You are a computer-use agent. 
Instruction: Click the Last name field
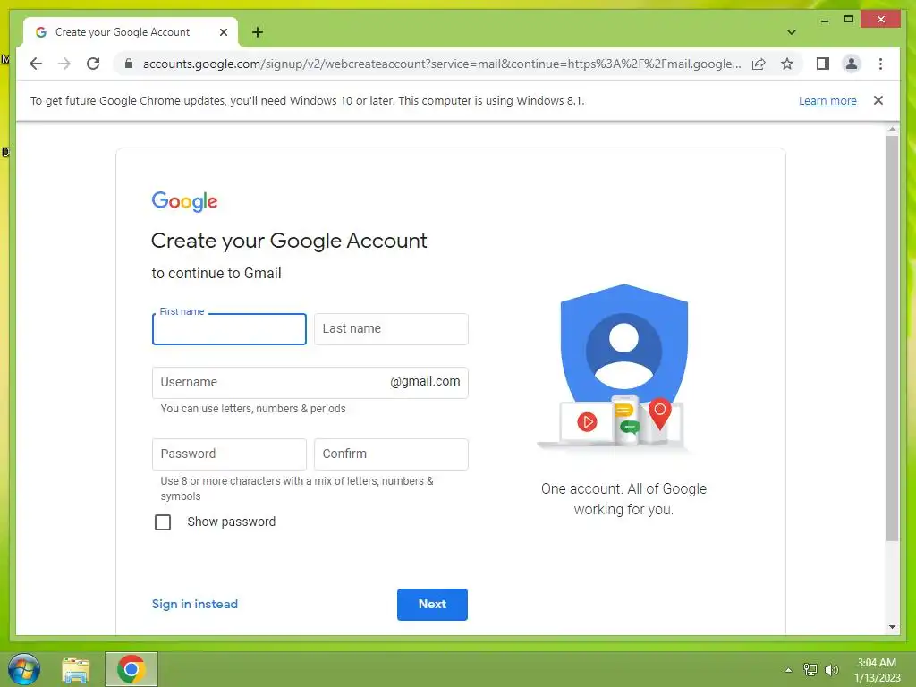click(x=391, y=329)
